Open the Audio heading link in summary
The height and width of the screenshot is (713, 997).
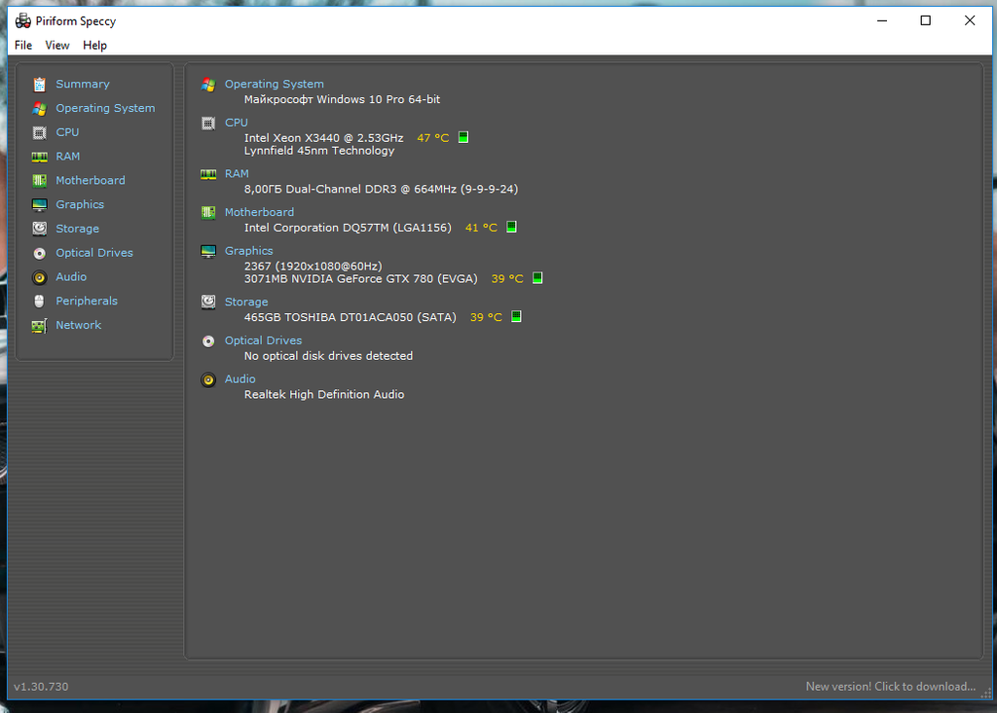click(240, 379)
